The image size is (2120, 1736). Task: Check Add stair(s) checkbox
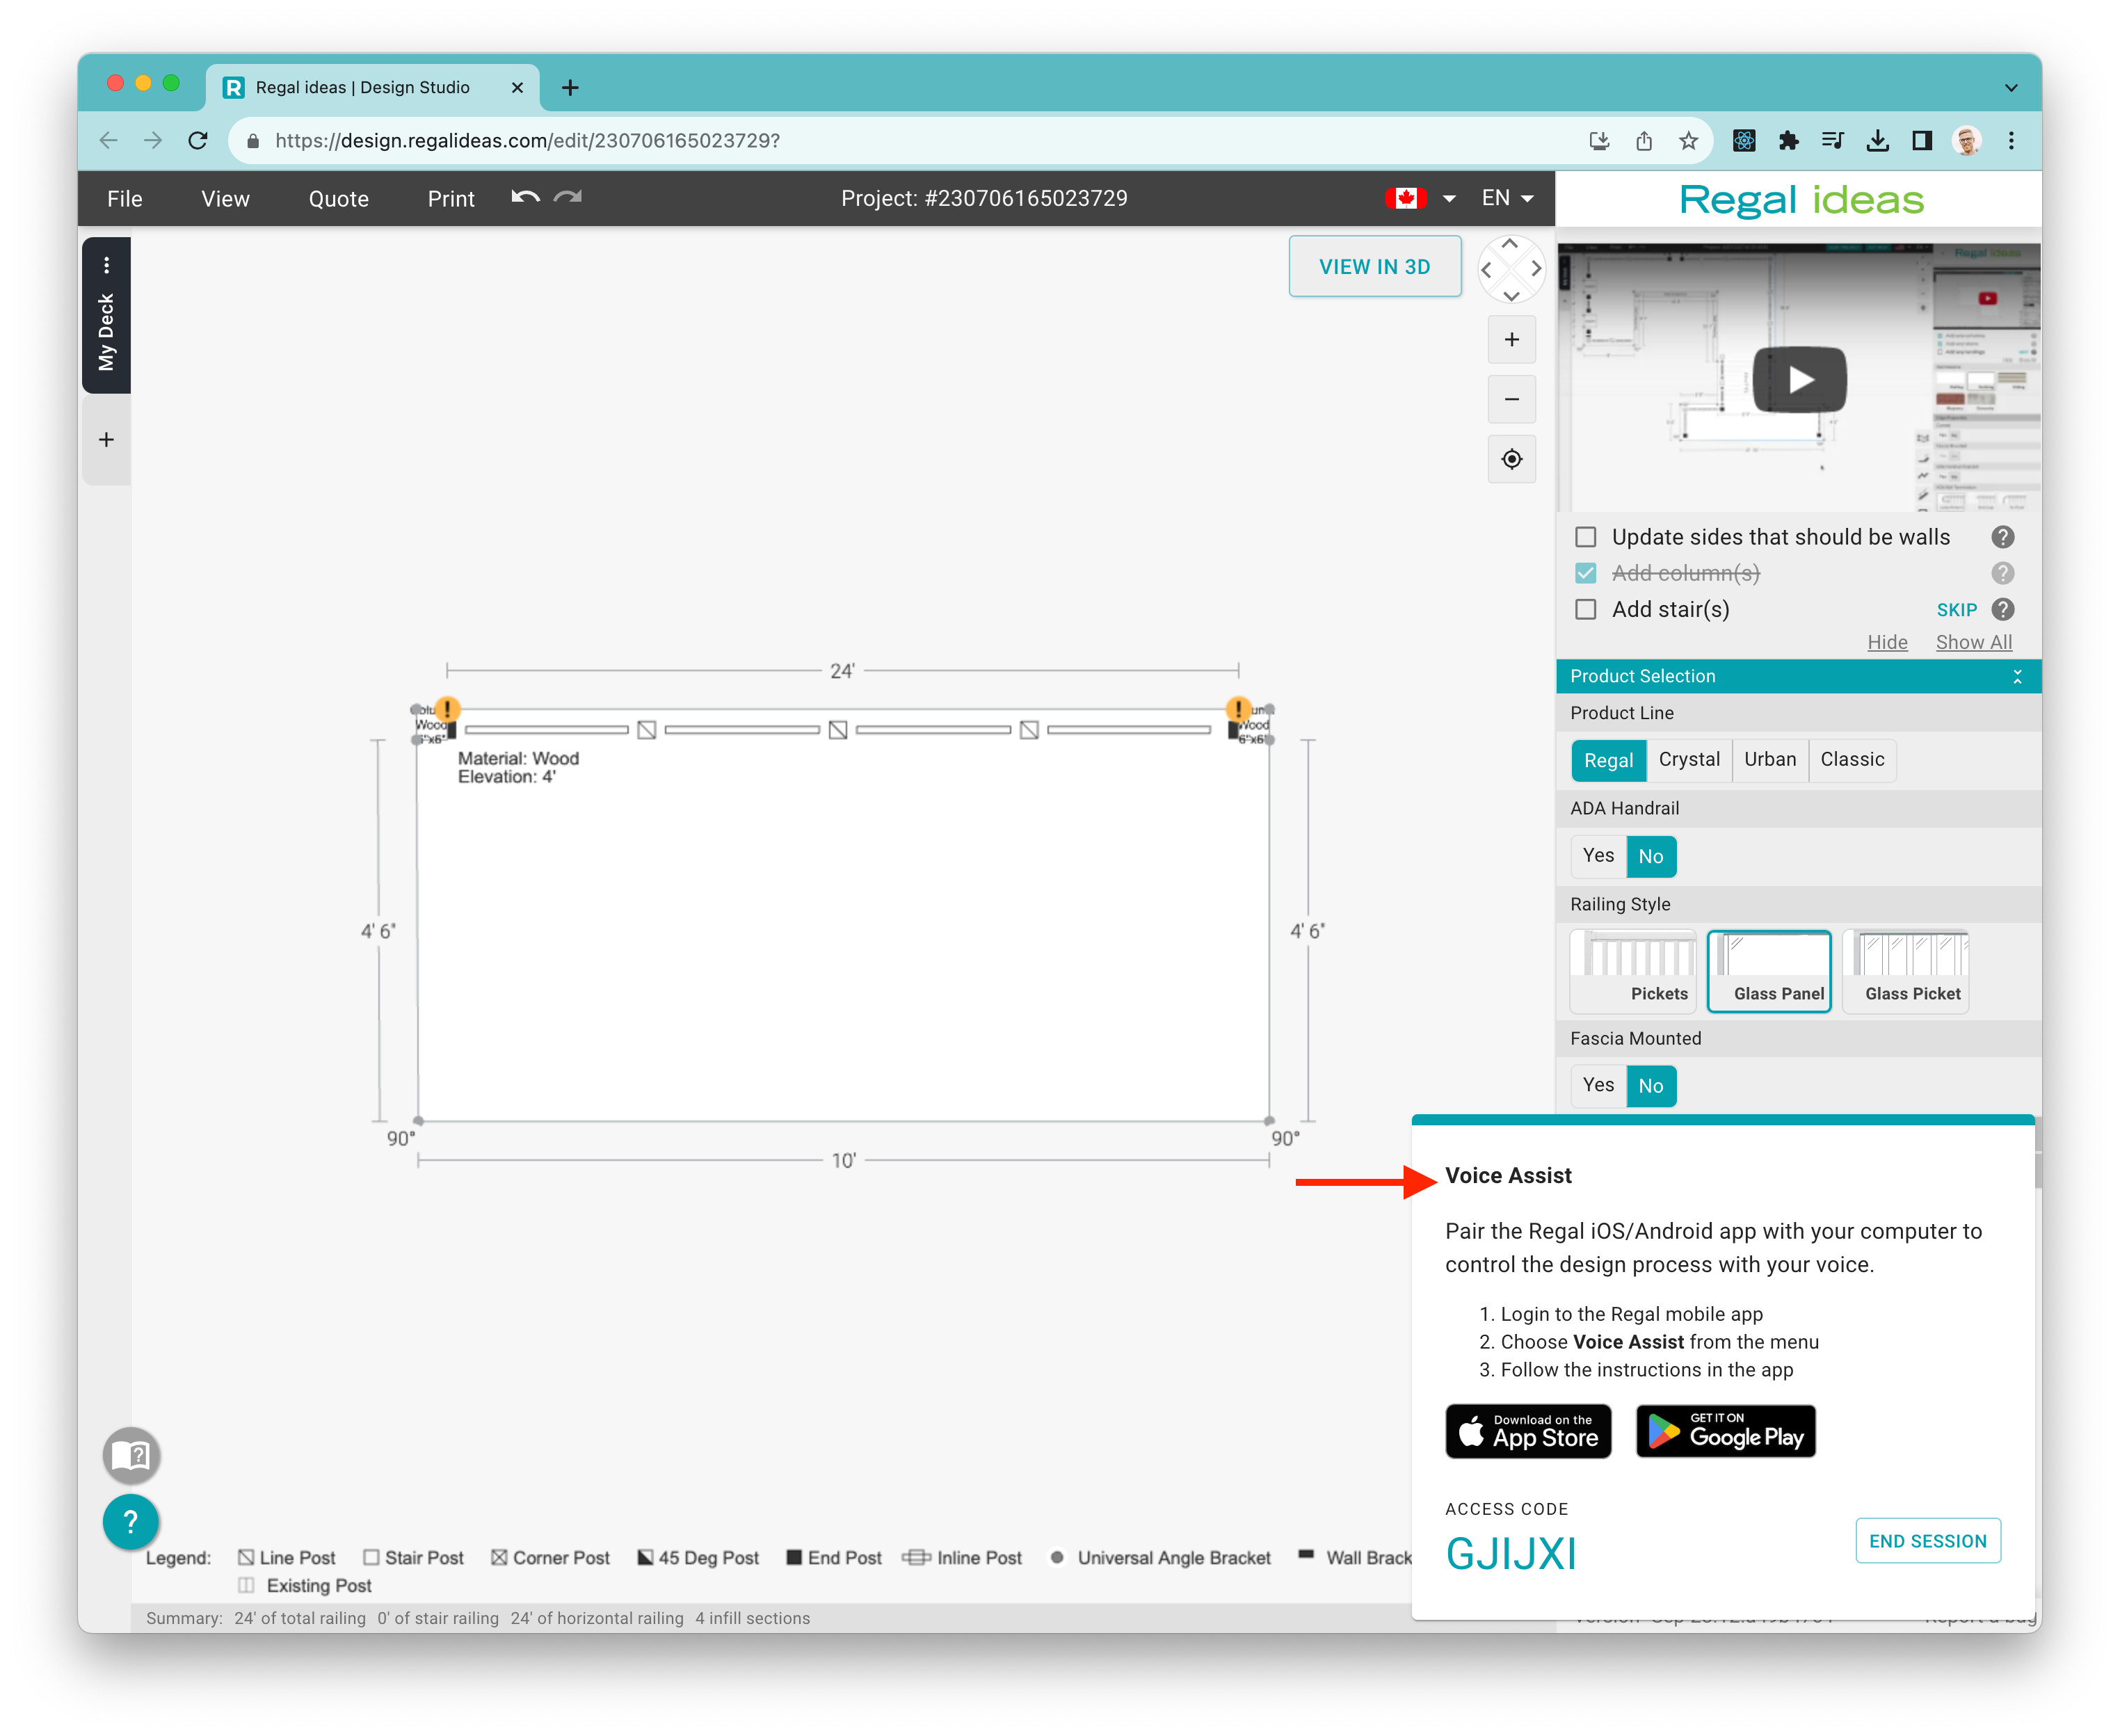pyautogui.click(x=1585, y=609)
